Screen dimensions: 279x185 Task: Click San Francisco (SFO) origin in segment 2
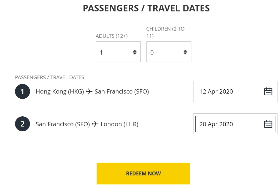63,124
